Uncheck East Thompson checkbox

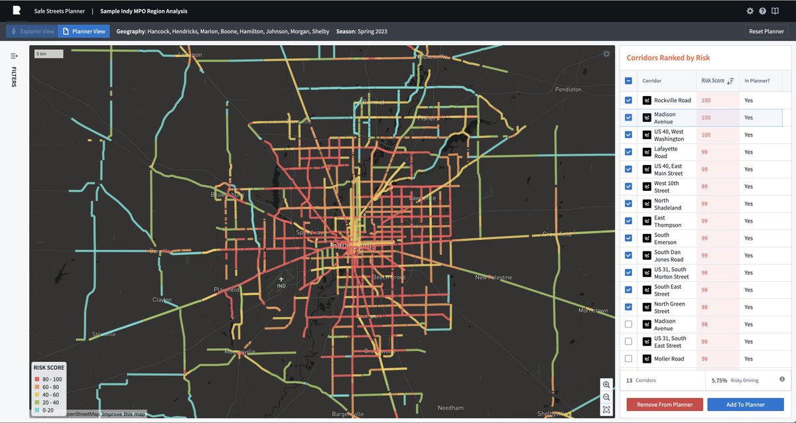(628, 221)
